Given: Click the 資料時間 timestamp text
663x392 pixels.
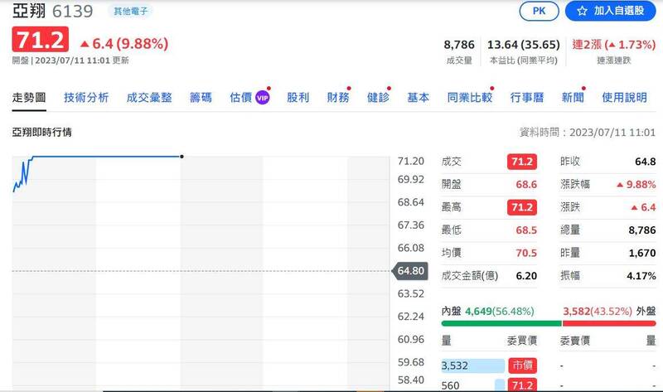Looking at the screenshot, I should 588,133.
